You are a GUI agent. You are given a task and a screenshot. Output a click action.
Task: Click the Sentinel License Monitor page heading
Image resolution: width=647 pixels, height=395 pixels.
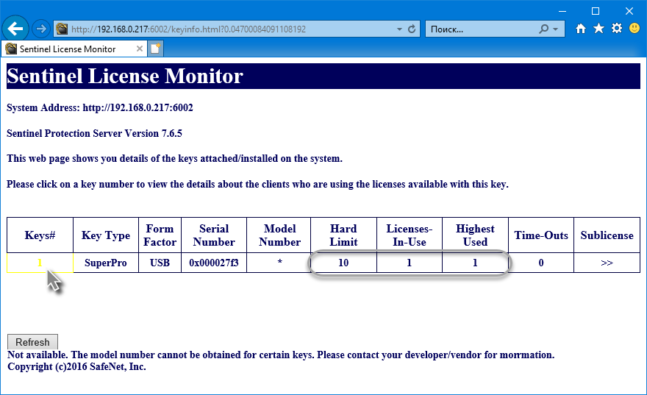point(125,76)
